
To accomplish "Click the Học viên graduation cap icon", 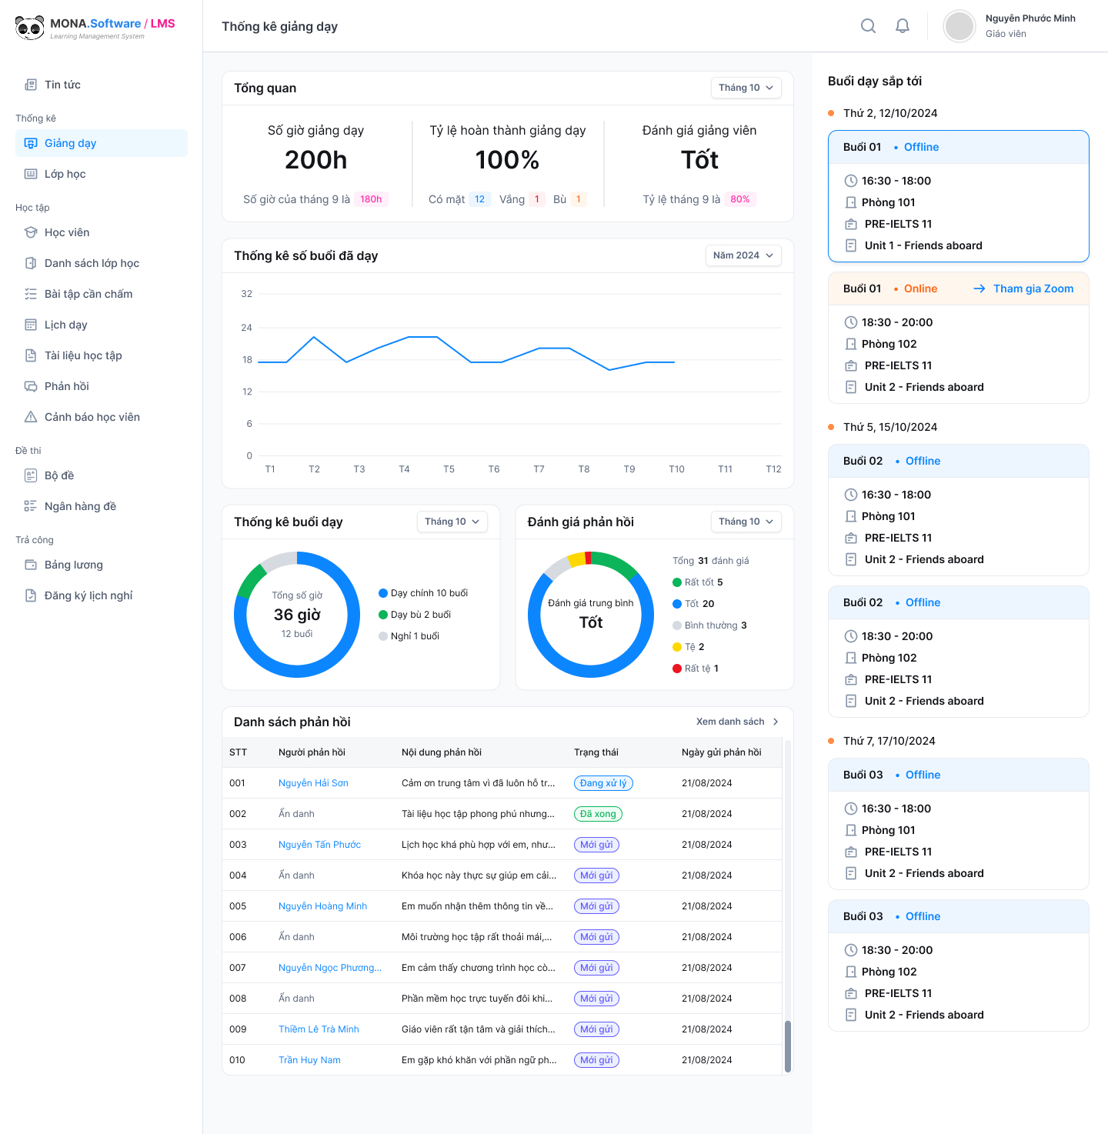I will (x=31, y=232).
